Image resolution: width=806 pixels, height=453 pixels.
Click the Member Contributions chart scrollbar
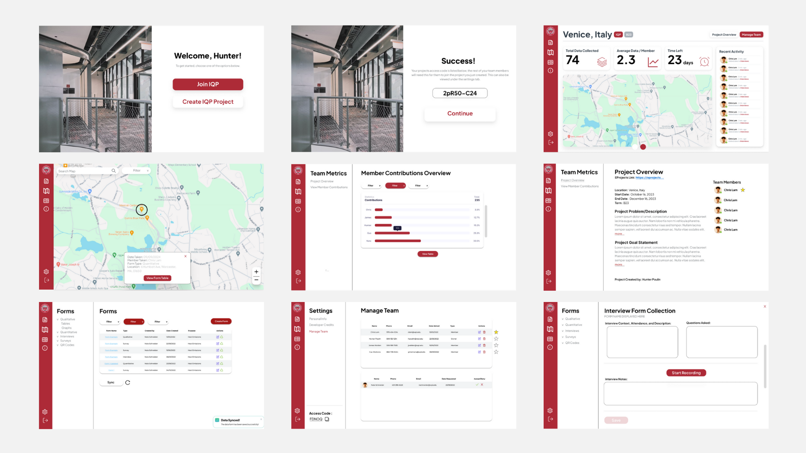click(x=486, y=221)
